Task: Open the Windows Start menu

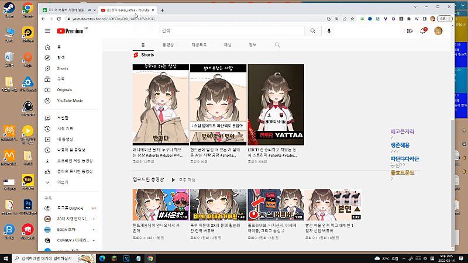Action: point(6,258)
